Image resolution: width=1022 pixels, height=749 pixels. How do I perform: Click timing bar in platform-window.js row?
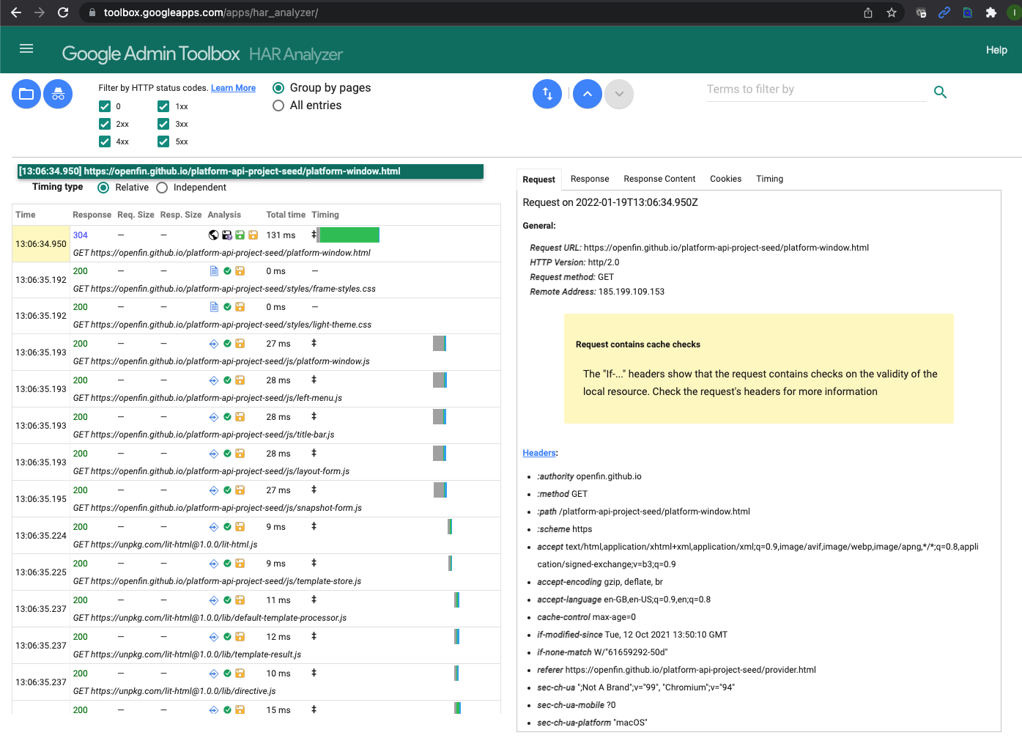point(440,343)
